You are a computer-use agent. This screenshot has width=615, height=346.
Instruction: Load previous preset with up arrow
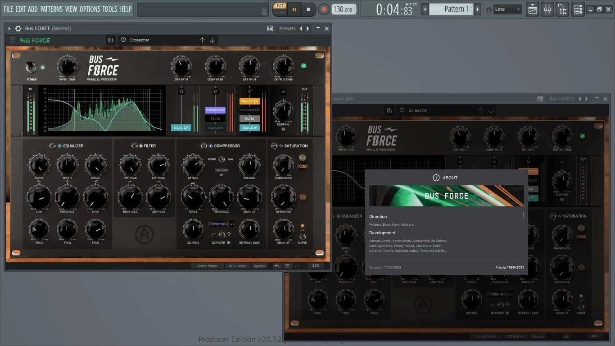tap(202, 40)
